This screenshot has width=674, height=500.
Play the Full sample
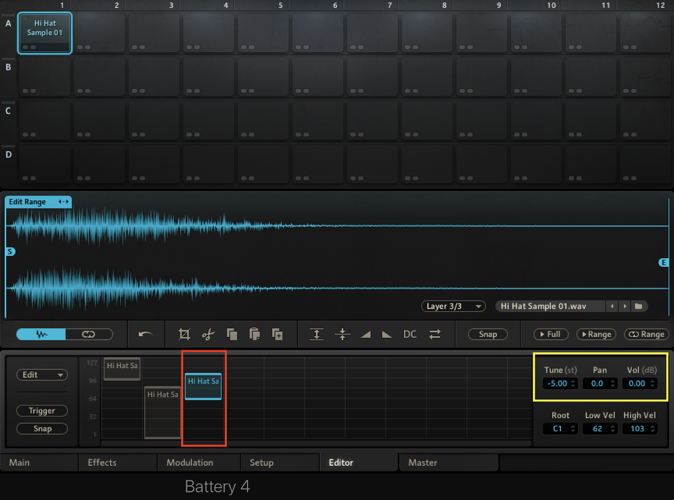coord(551,334)
